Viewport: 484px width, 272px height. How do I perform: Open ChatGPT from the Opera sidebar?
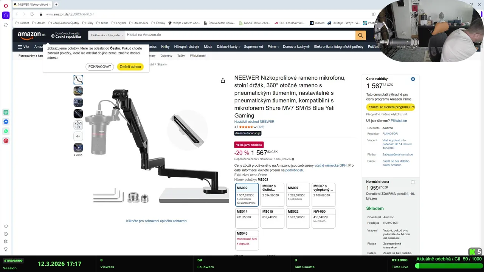pos(6,112)
